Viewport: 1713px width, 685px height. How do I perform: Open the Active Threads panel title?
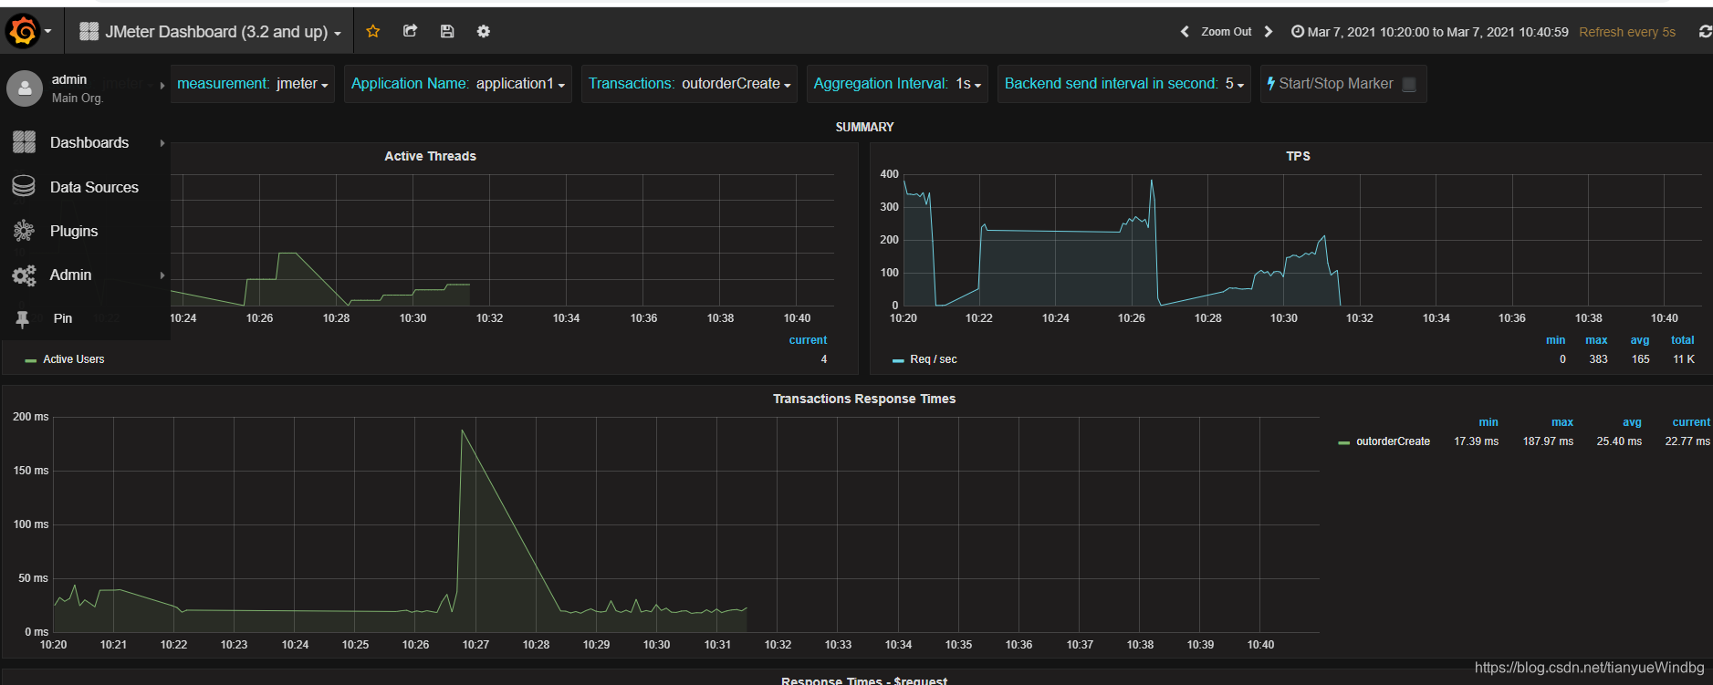430,156
